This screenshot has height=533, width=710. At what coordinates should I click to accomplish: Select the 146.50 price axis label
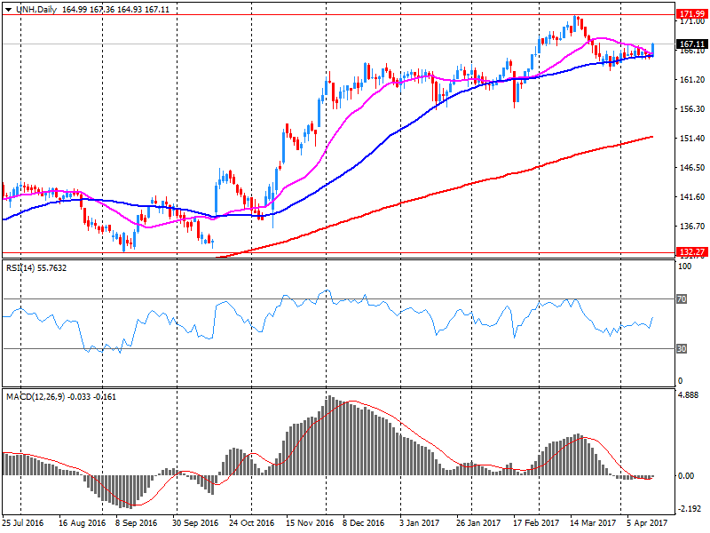click(692, 168)
